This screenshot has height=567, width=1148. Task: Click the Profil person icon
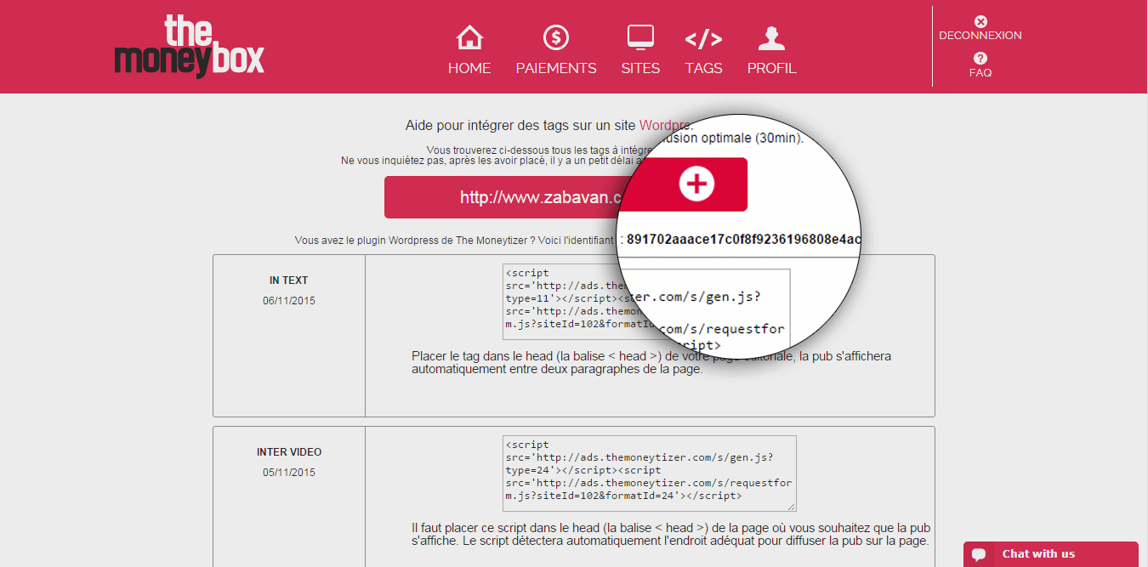coord(771,39)
